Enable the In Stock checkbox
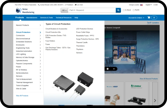Viewport: 167px width, 108px height. 124,10
